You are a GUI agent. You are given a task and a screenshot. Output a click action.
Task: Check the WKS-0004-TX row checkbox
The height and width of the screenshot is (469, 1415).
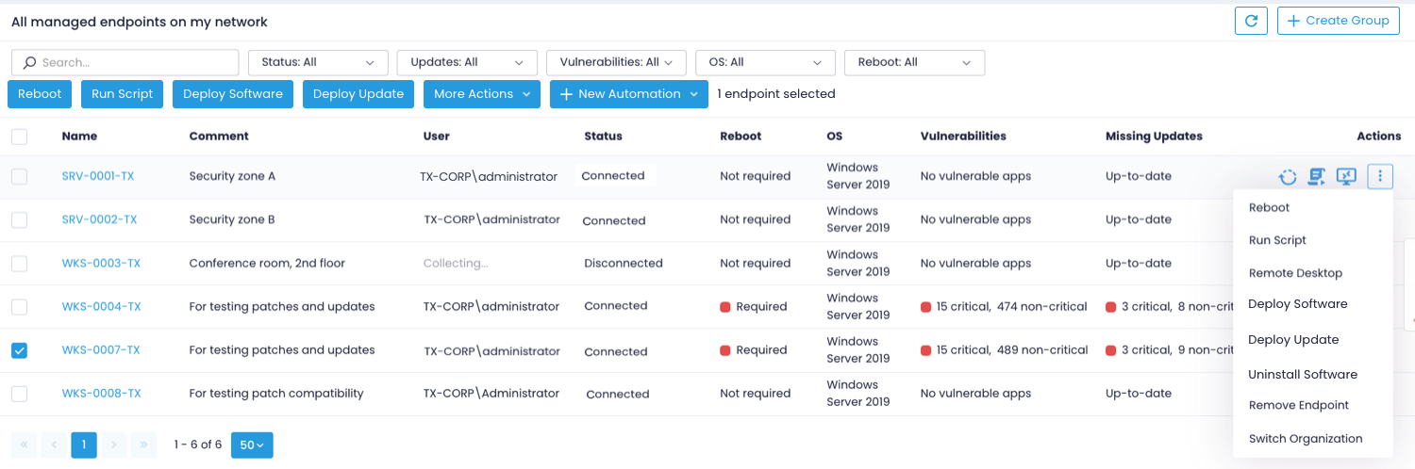pos(19,307)
